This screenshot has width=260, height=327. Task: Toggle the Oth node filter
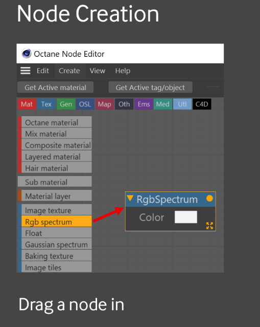124,104
